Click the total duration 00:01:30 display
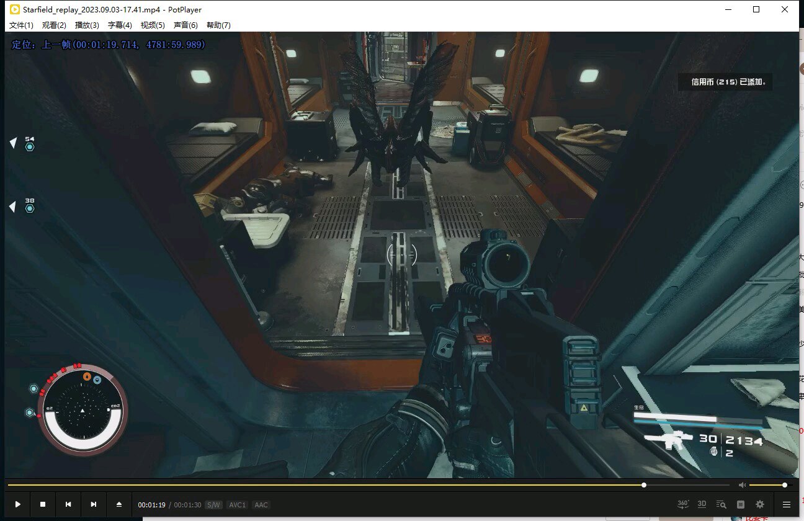The image size is (804, 521). coord(187,505)
